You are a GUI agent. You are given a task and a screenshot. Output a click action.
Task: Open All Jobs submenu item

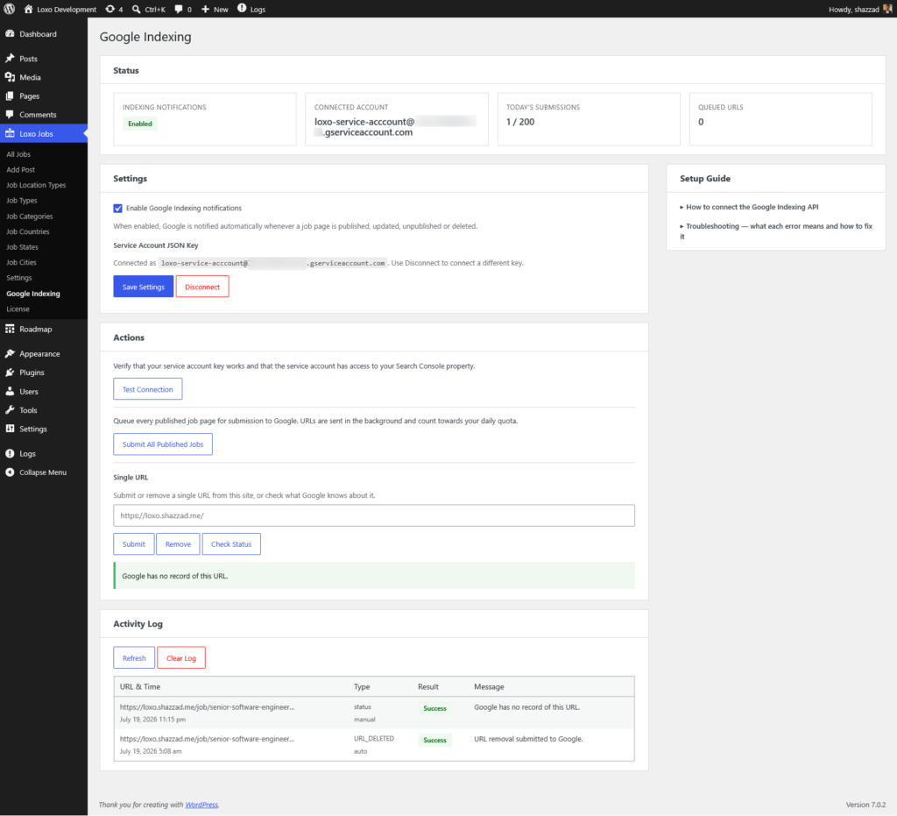[18, 154]
